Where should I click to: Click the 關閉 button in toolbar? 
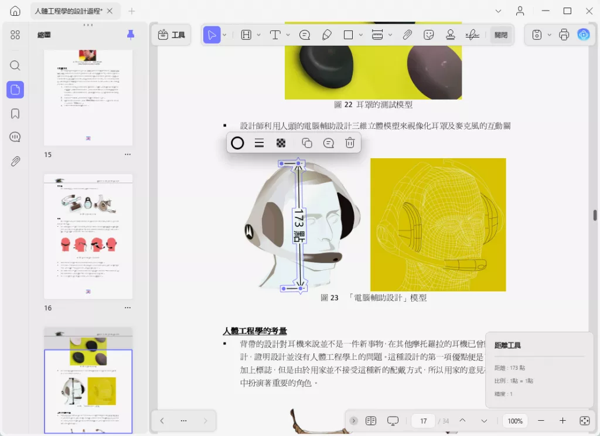click(x=501, y=35)
